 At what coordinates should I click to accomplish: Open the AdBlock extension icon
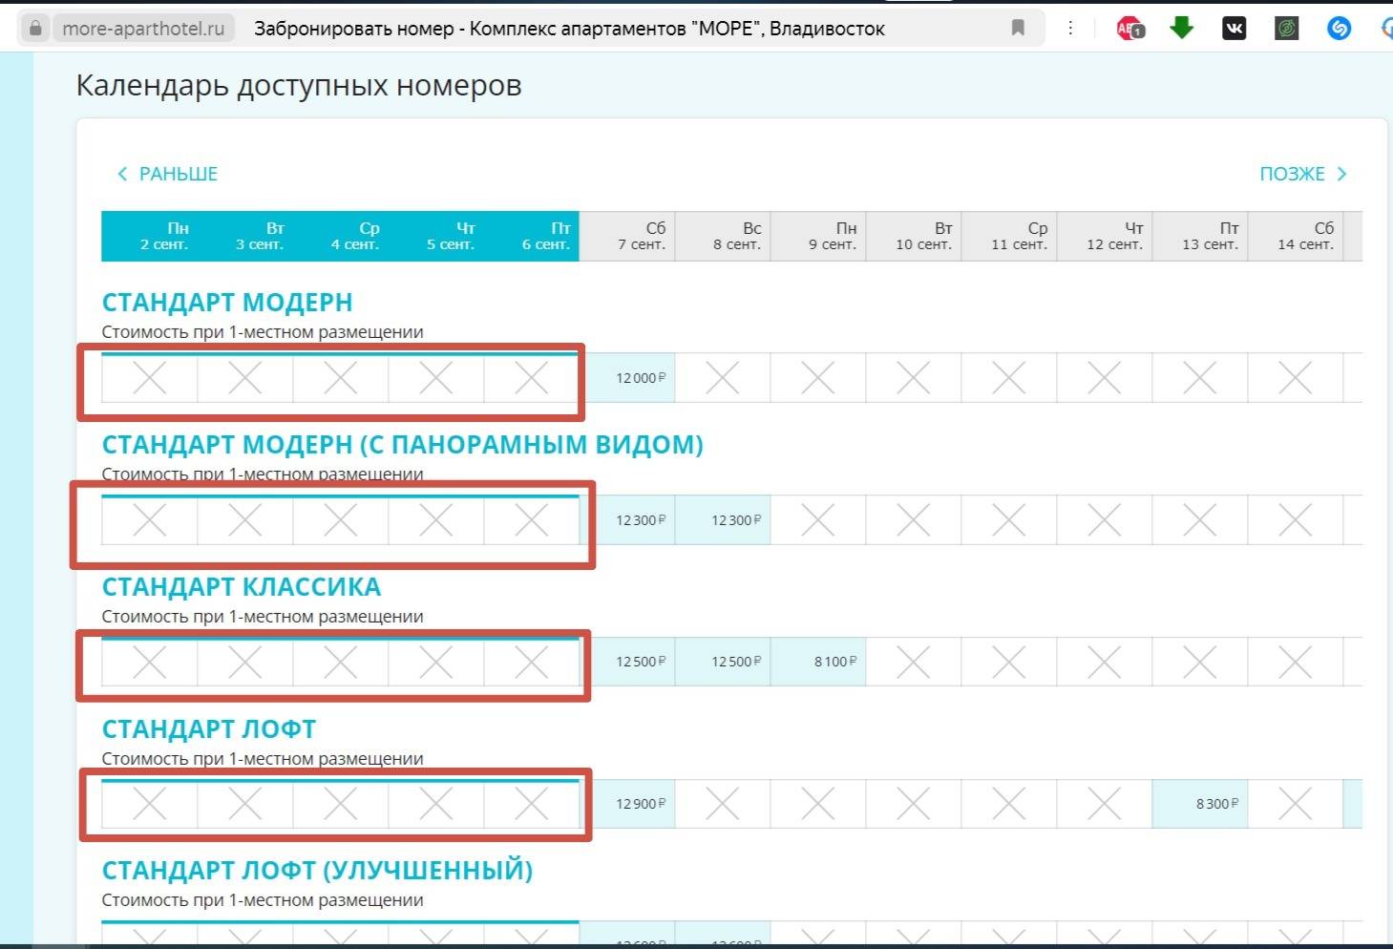click(x=1130, y=29)
